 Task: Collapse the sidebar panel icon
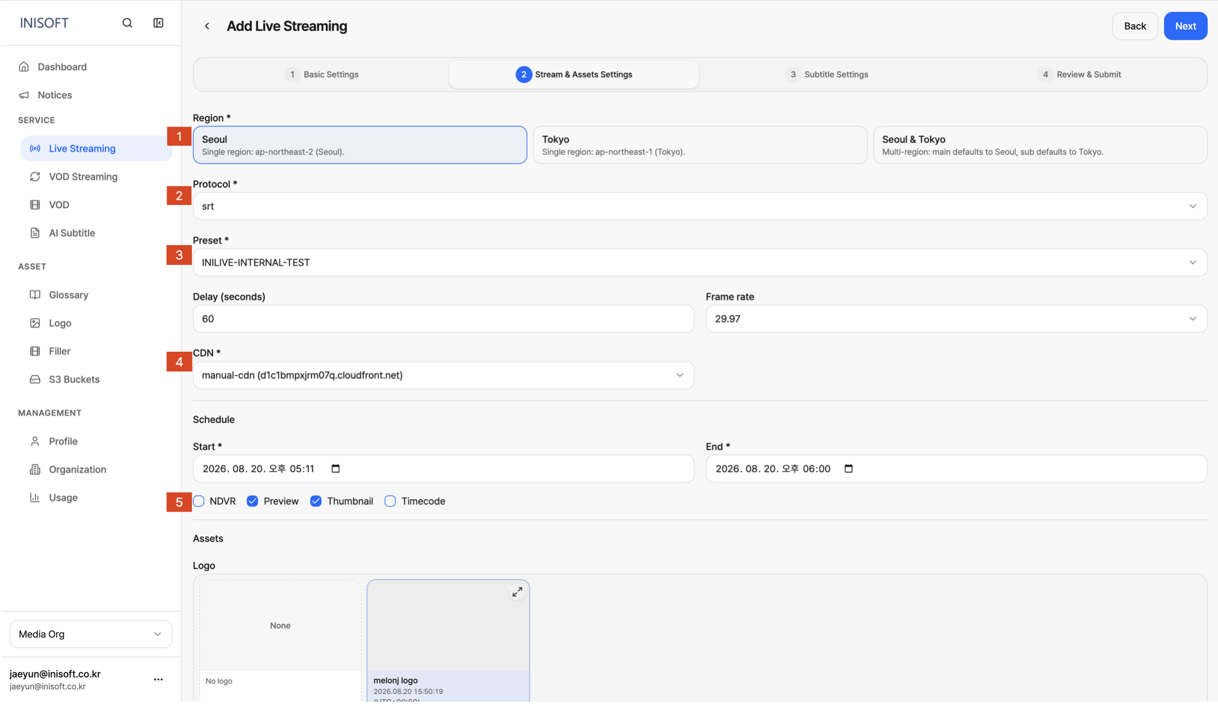coord(158,23)
